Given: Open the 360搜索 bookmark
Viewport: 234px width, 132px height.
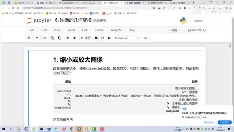Looking at the screenshot, I should coord(63,13).
